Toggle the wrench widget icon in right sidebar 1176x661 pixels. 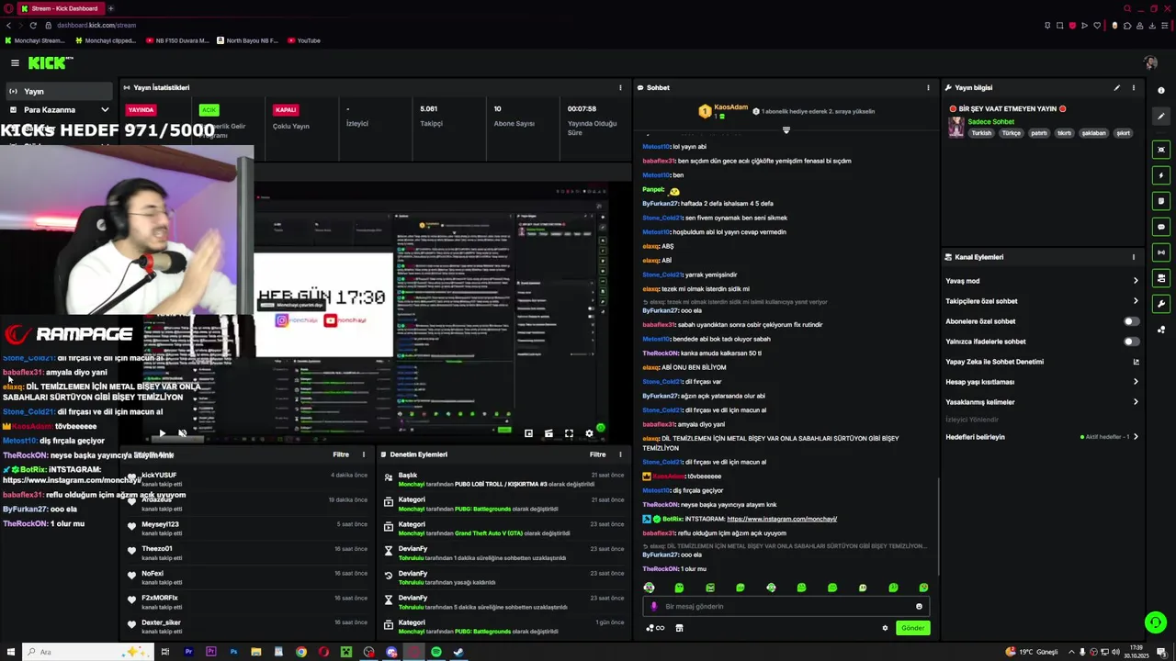[x=1161, y=304]
